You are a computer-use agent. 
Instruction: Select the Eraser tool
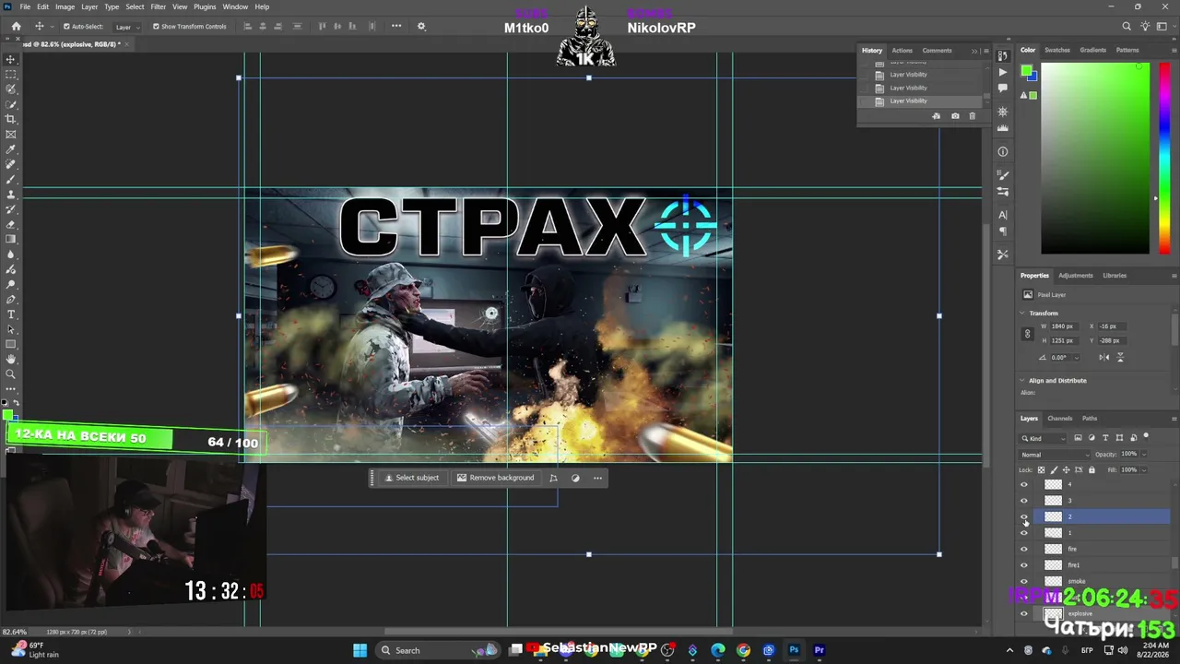(x=11, y=224)
